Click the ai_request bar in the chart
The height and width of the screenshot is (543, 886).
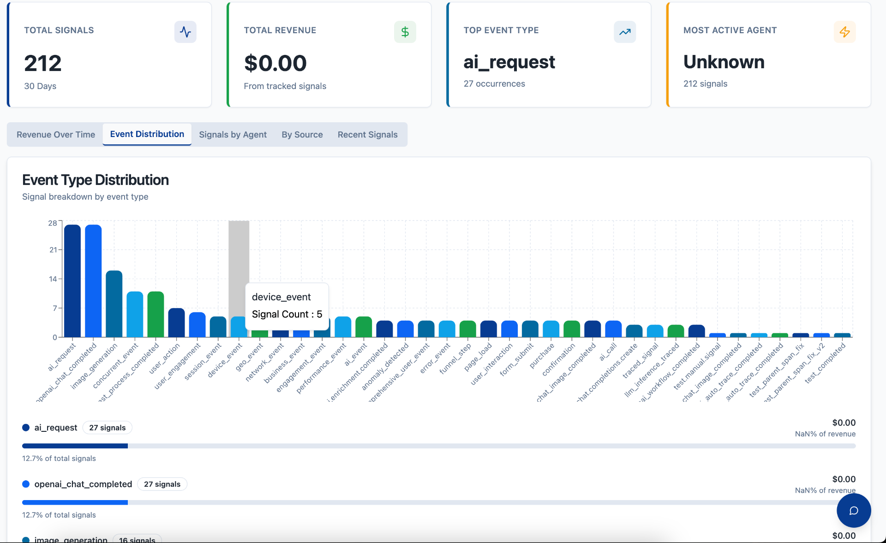[x=72, y=281]
